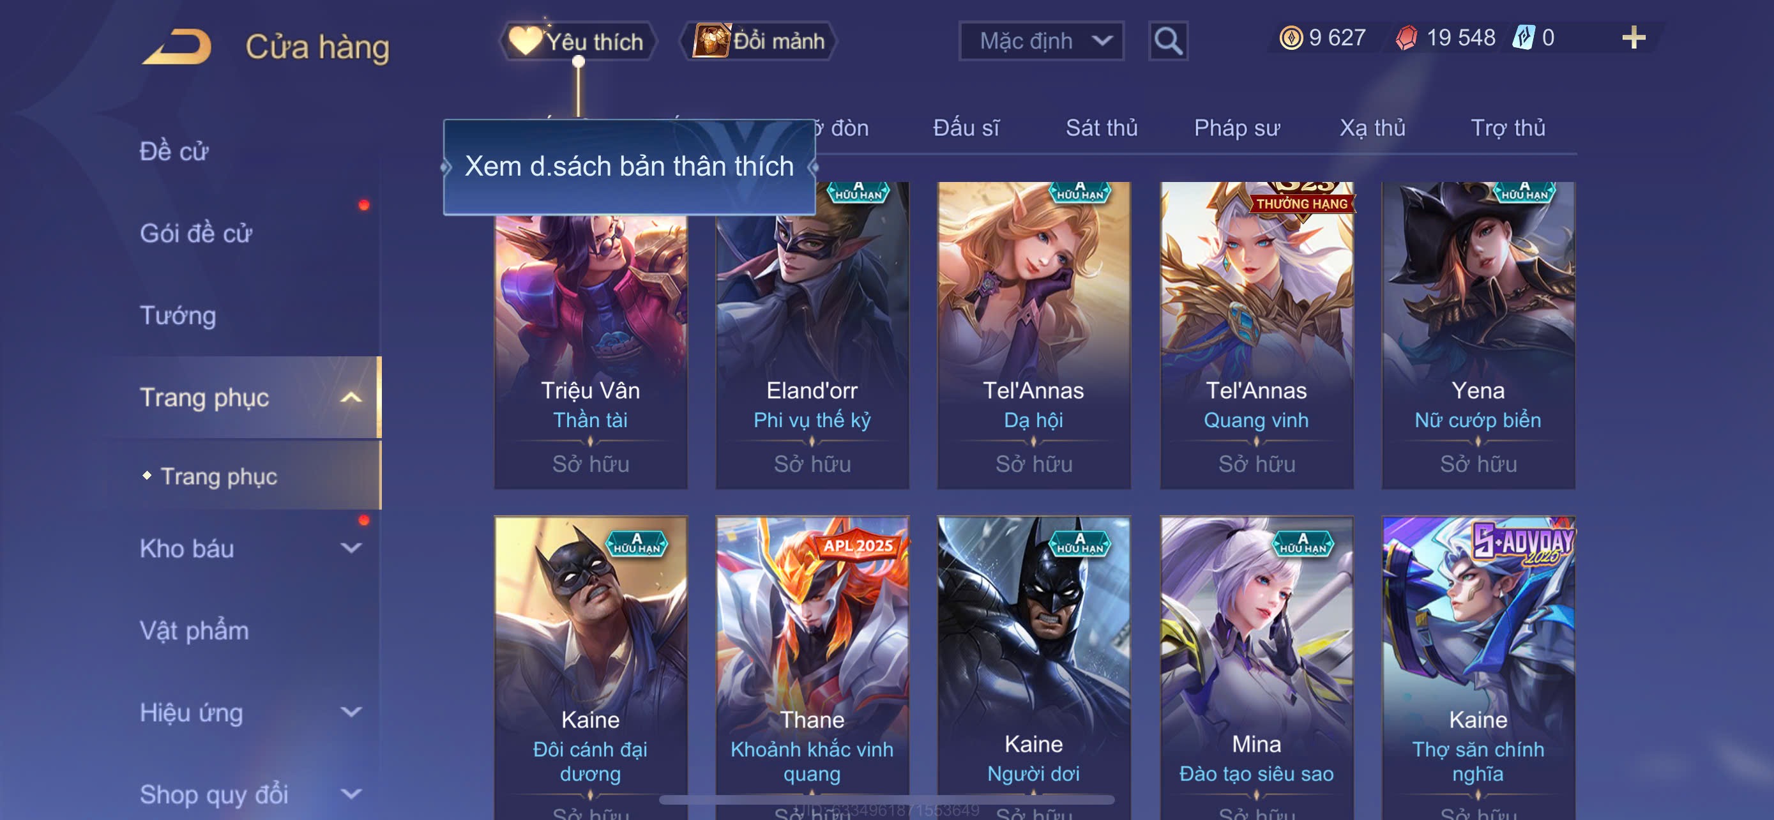Open the search magnifier icon

coord(1168,42)
